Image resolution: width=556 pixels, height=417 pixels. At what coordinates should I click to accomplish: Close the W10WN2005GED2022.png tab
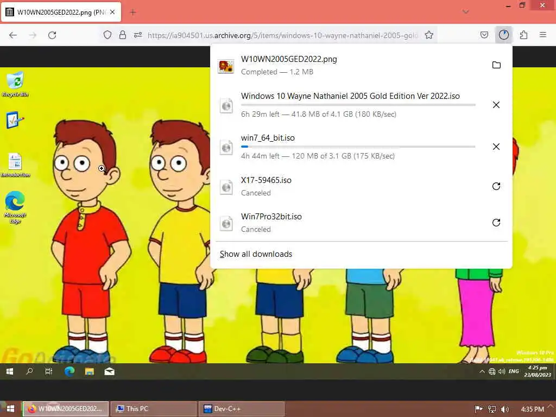[112, 12]
